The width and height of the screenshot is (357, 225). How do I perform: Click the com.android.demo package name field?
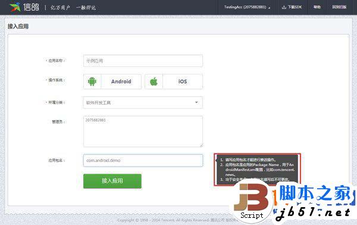click(x=143, y=160)
